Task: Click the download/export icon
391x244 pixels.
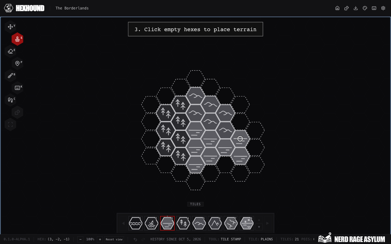Action: pos(356,8)
